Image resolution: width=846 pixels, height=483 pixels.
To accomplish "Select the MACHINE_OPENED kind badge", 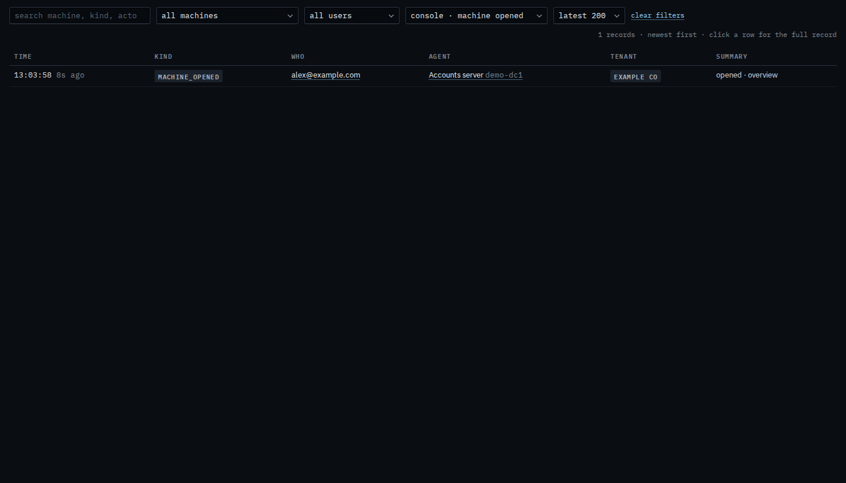I will pos(189,76).
